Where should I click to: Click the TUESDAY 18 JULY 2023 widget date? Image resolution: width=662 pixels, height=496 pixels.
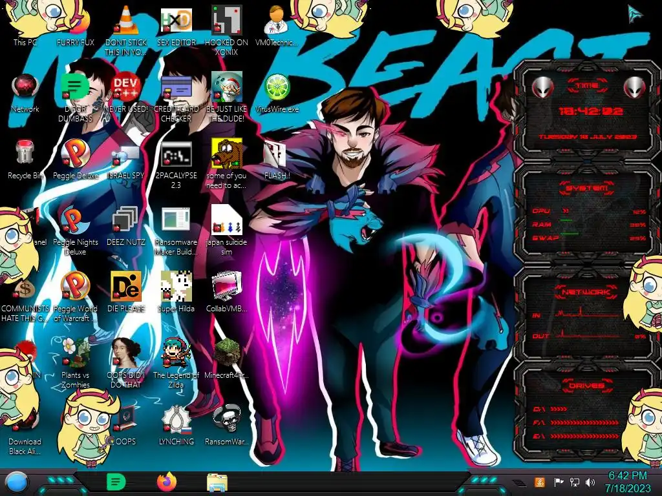(x=588, y=137)
